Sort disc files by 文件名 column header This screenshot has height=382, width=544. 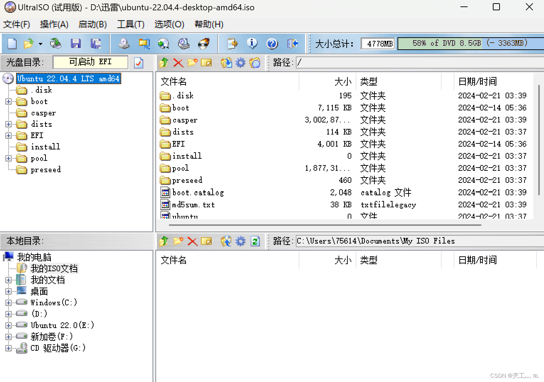point(228,82)
